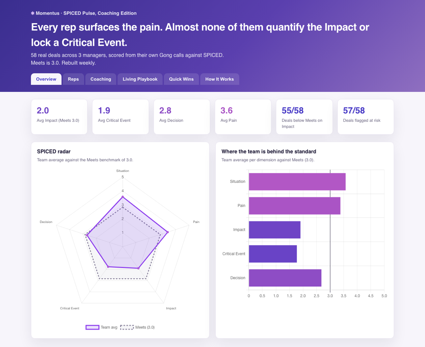Screen dimensions: 425x347
Task: Click the Decision point on radar
Action: (x=87, y=235)
